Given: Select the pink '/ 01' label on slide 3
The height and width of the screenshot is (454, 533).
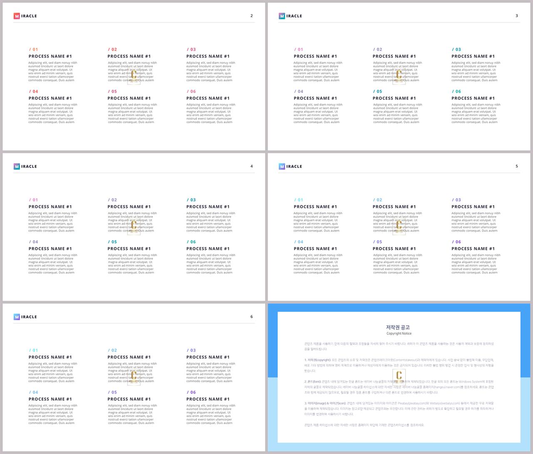Looking at the screenshot, I should pyautogui.click(x=299, y=49).
